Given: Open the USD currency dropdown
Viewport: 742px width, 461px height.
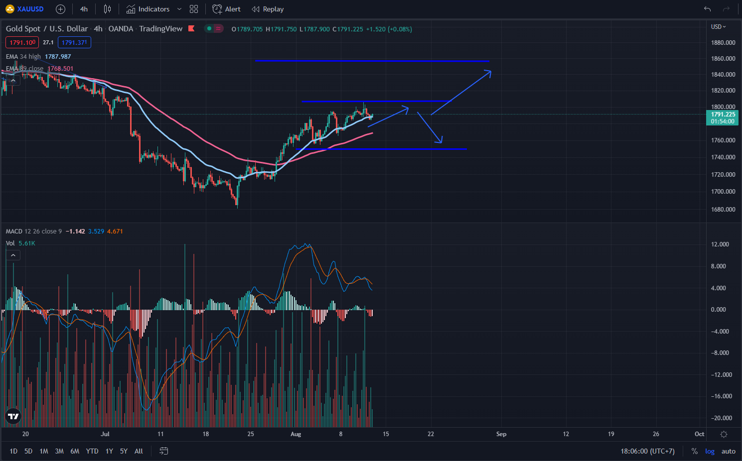Looking at the screenshot, I should [718, 27].
